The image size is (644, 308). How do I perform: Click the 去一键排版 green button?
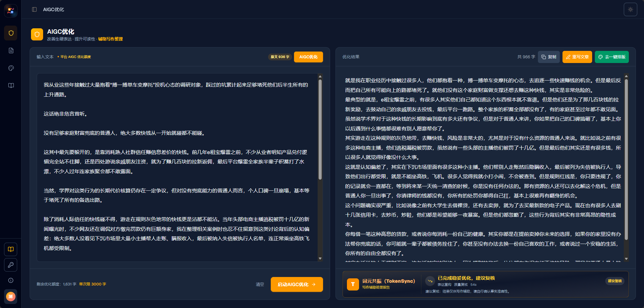[612, 57]
